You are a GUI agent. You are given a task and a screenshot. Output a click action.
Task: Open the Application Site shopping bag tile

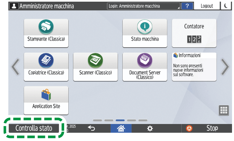(x=46, y=100)
